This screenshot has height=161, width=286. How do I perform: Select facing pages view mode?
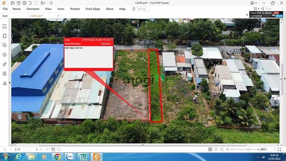tap(222, 149)
